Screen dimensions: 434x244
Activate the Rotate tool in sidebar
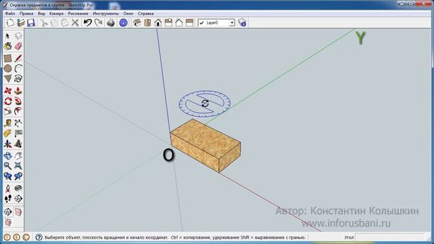7,101
